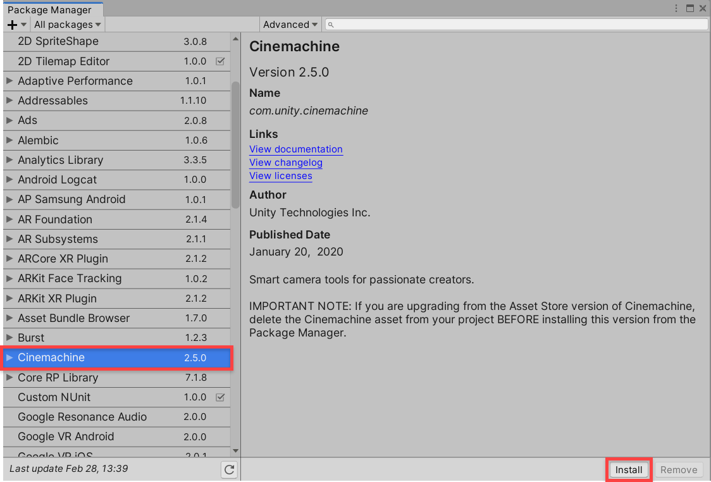Select the Custom NUnit package
This screenshot has height=482, width=711.
click(116, 397)
